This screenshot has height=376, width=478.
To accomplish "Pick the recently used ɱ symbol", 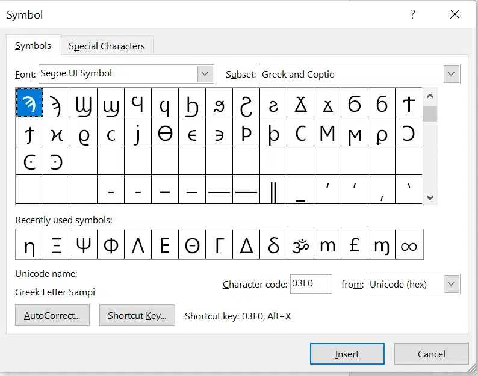I will coord(381,244).
